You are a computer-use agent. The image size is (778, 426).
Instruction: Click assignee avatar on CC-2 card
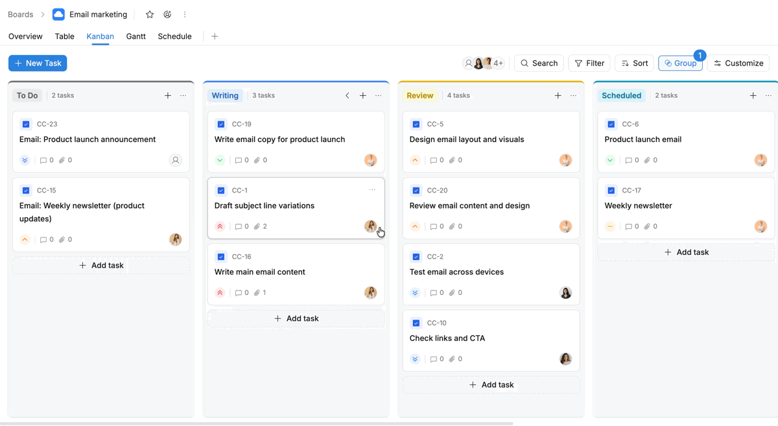click(x=566, y=292)
